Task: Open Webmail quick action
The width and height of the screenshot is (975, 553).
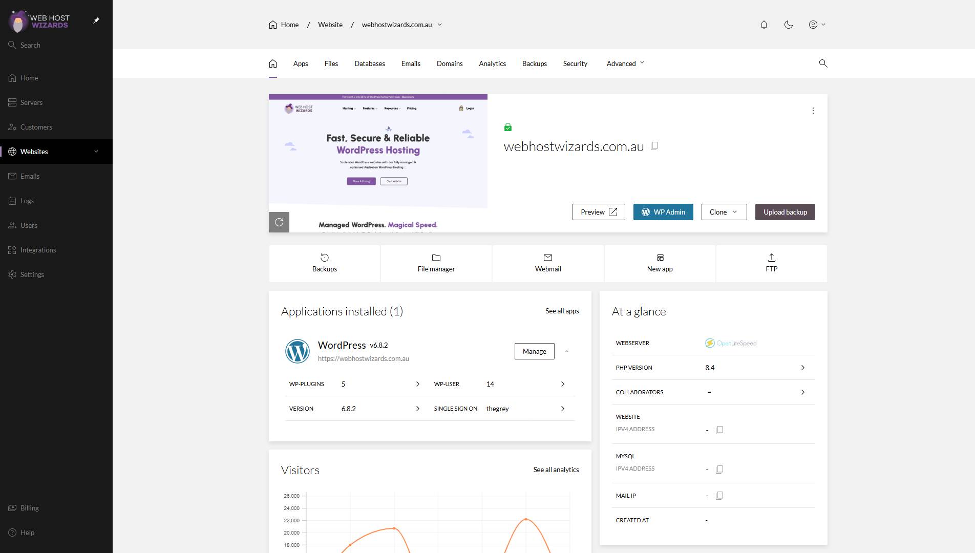Action: (548, 263)
